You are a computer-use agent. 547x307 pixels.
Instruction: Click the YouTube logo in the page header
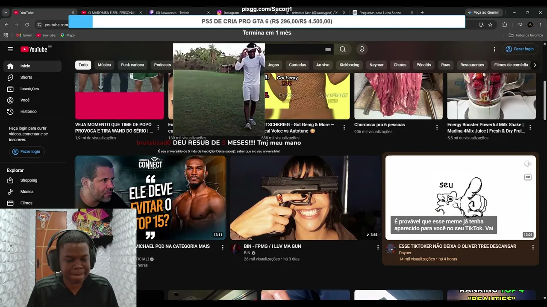[x=34, y=49]
